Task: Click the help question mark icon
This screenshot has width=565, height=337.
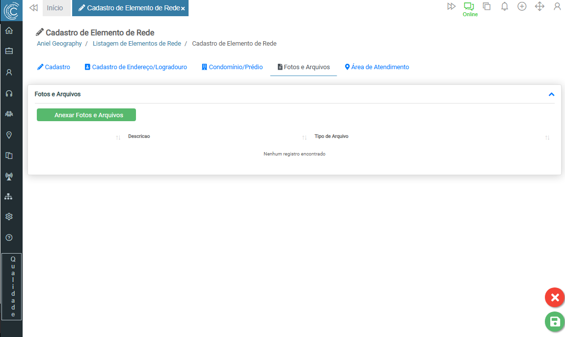Action: pos(9,237)
